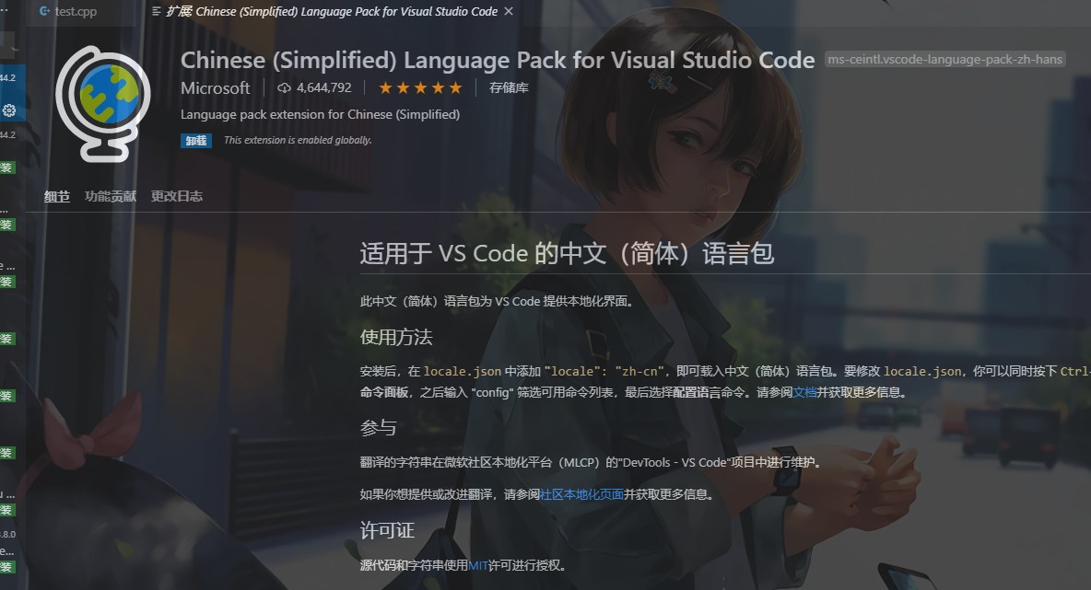Click the 参与 heading

tap(379, 428)
